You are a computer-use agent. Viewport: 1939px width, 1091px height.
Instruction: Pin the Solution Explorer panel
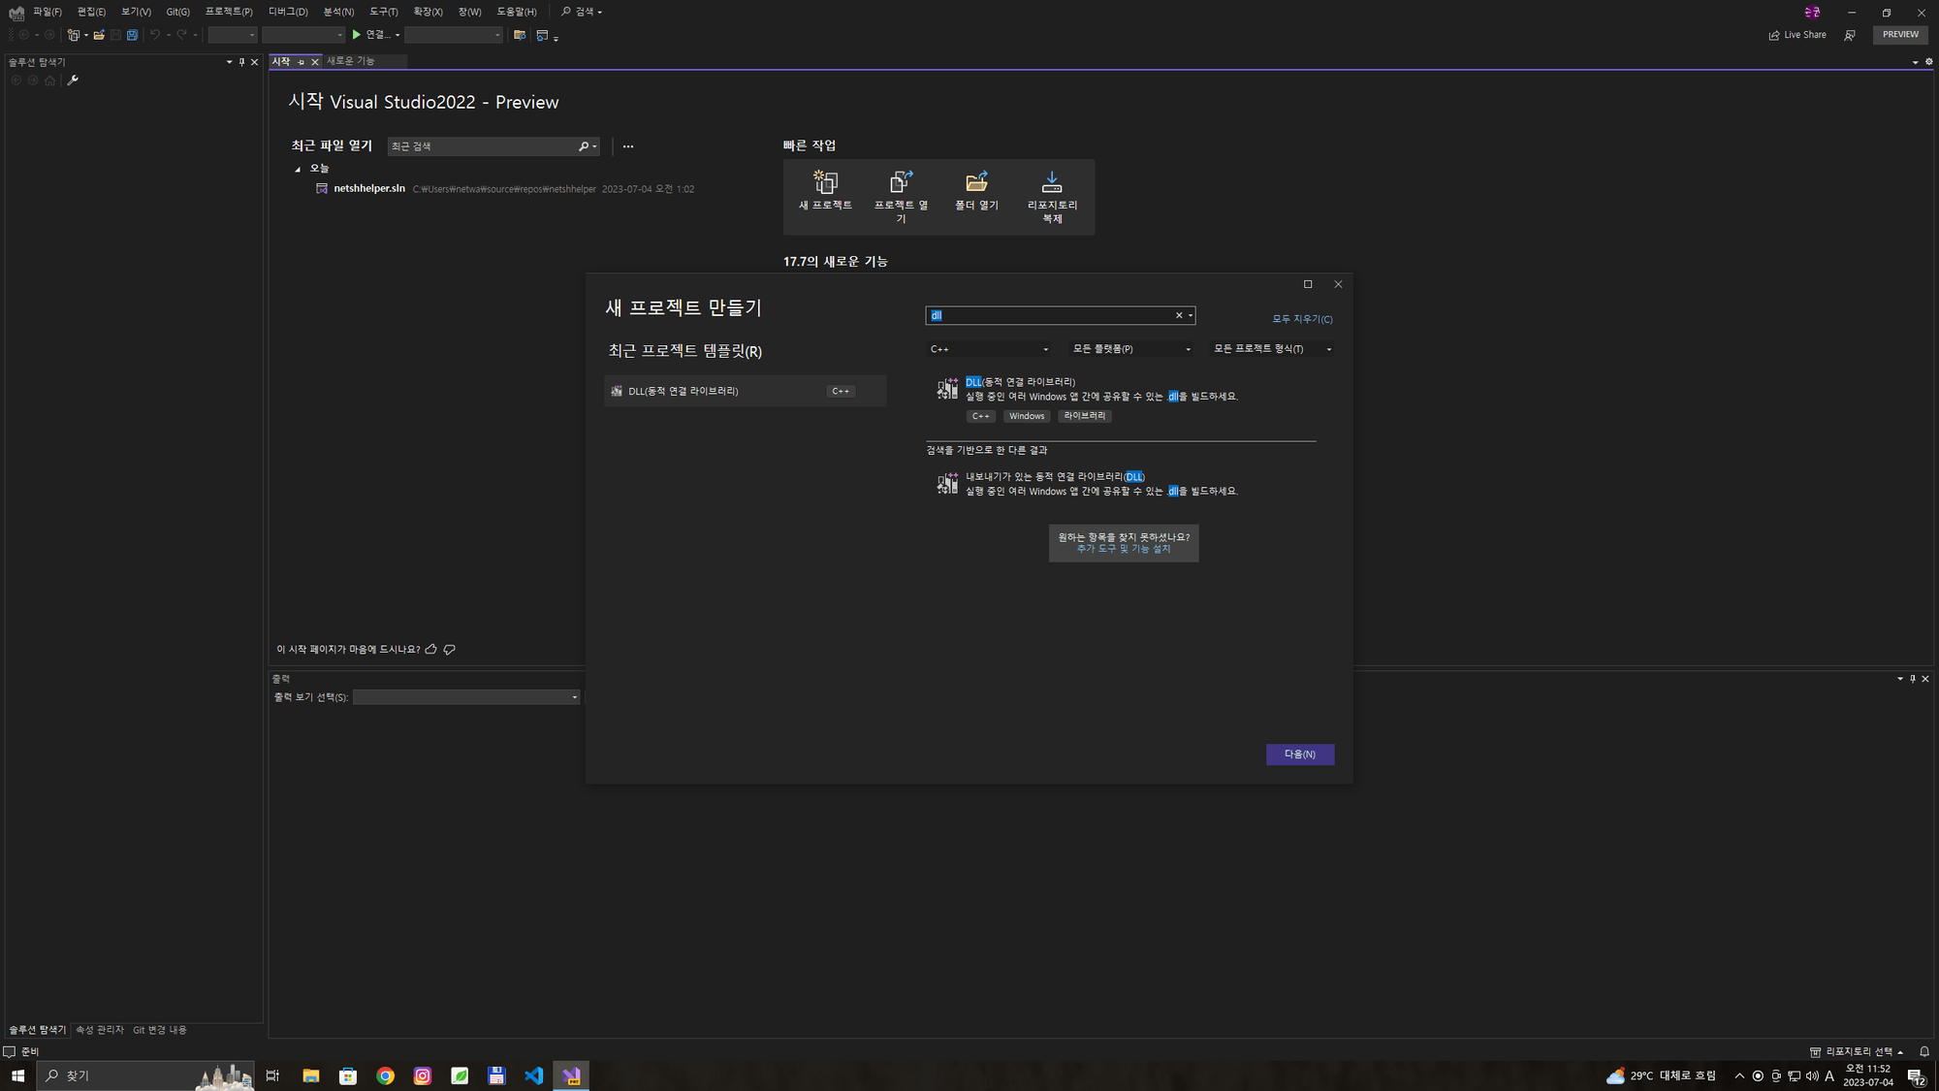[x=242, y=62]
